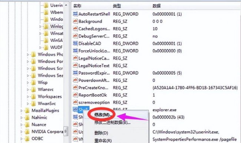Click the AutoRestartShell DWORD value icon
The width and height of the screenshot is (241, 143).
point(75,14)
